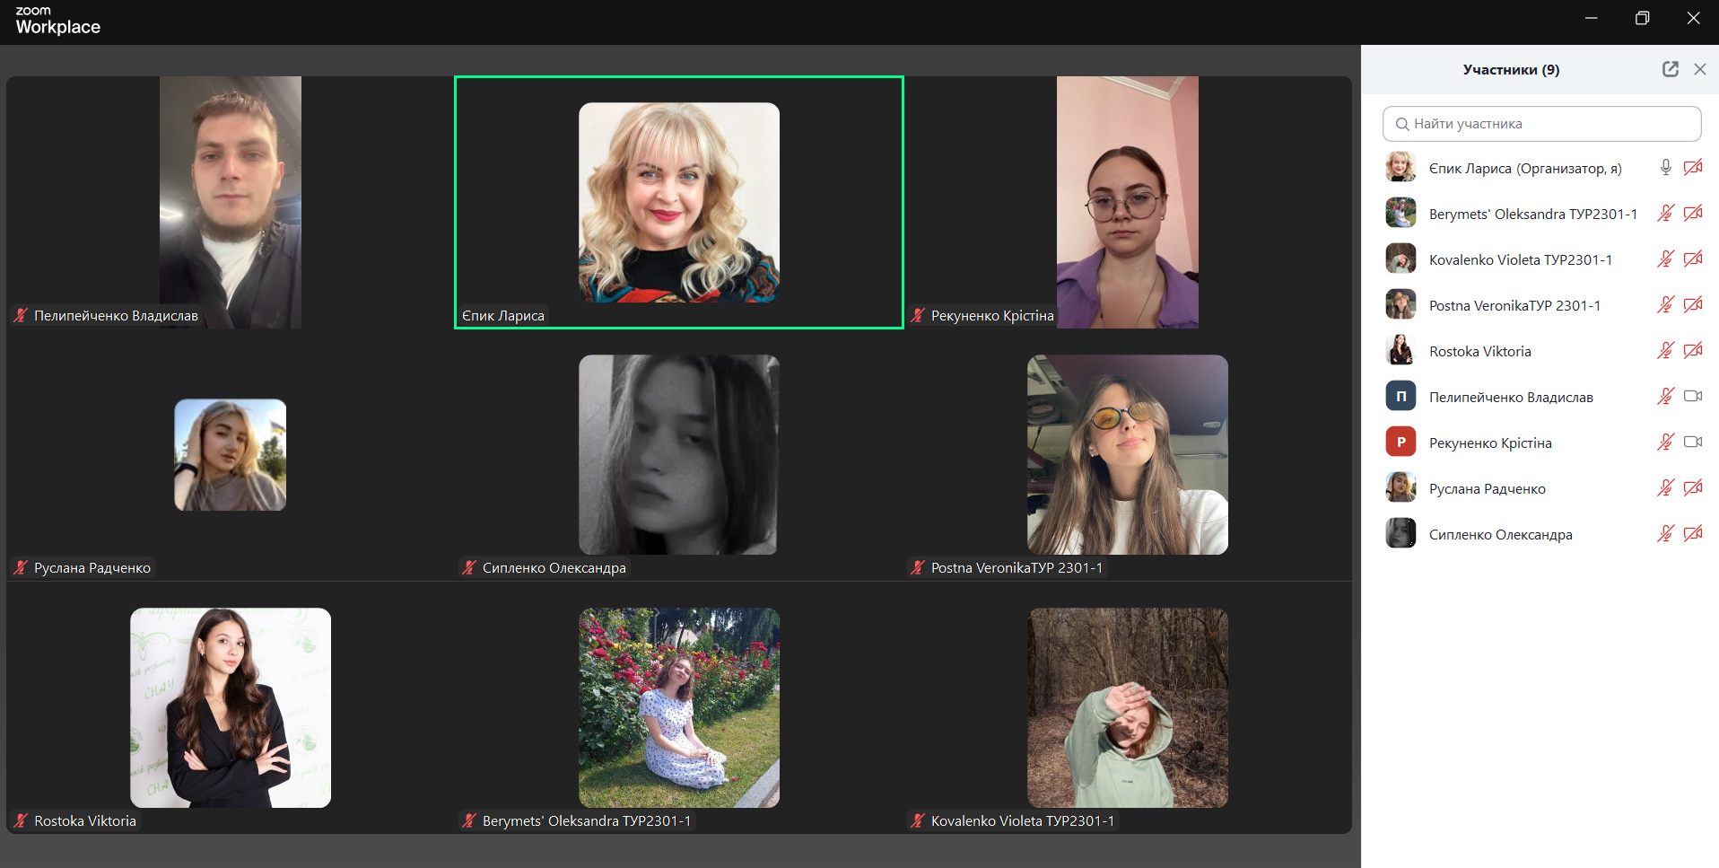The width and height of the screenshot is (1719, 868).
Task: Select Postna Veronika profile picture tile
Action: (1128, 455)
